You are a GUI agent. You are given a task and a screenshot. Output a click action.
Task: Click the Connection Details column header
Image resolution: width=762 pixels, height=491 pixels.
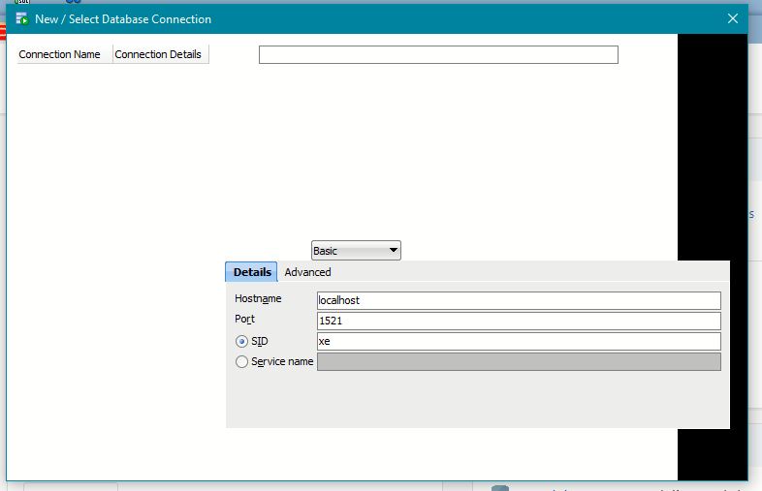tap(159, 54)
